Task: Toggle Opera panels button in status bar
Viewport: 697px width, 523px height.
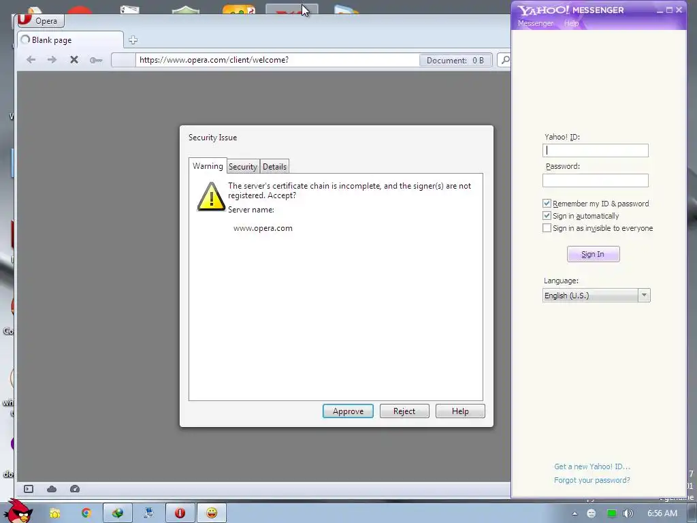Action: pyautogui.click(x=29, y=489)
